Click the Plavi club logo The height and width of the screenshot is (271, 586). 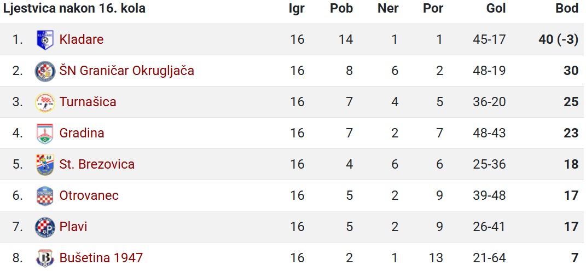coord(45,227)
